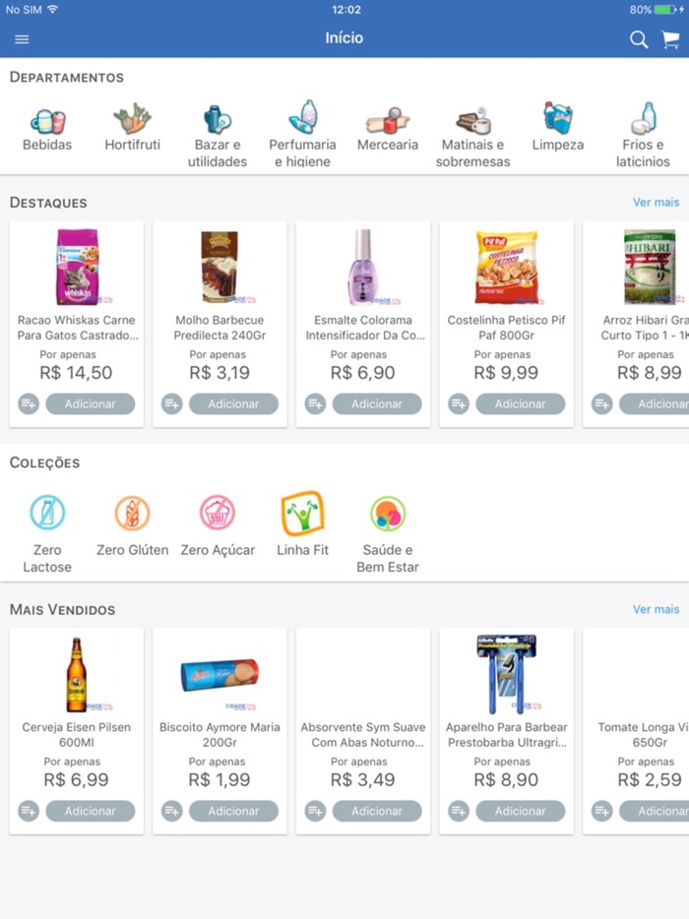View the Costelinha Petisco Pif Paf product image
Screen dimensions: 689x919
coord(507,266)
